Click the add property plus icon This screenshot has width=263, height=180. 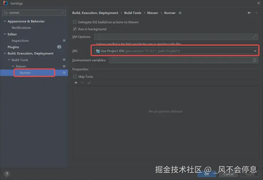point(76,83)
